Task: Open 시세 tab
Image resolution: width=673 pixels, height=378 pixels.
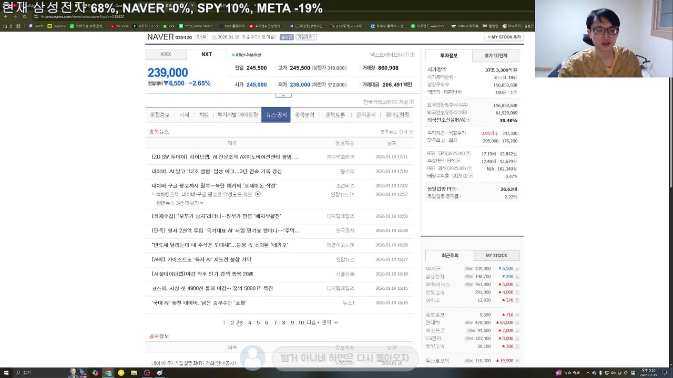Action: pos(184,115)
